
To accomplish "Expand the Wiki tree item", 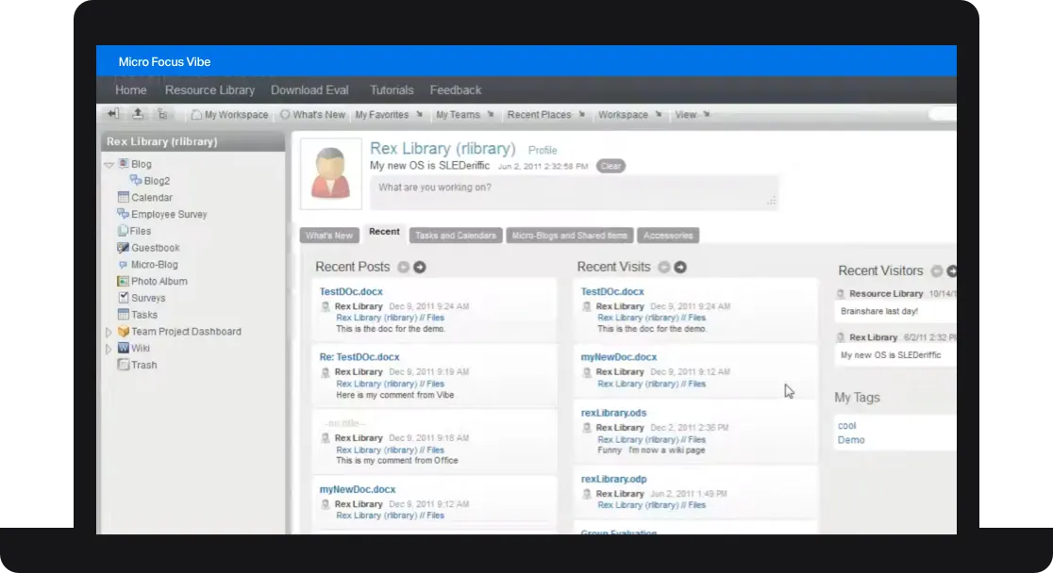I will pyautogui.click(x=110, y=348).
